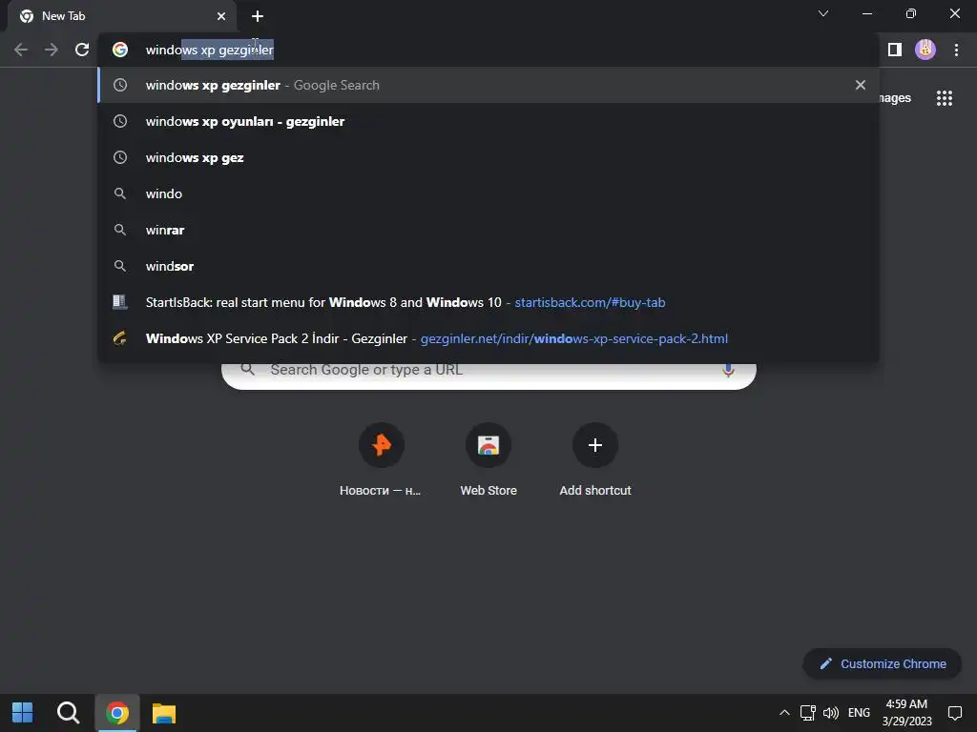Open the Chrome three-dot menu

pos(956,50)
